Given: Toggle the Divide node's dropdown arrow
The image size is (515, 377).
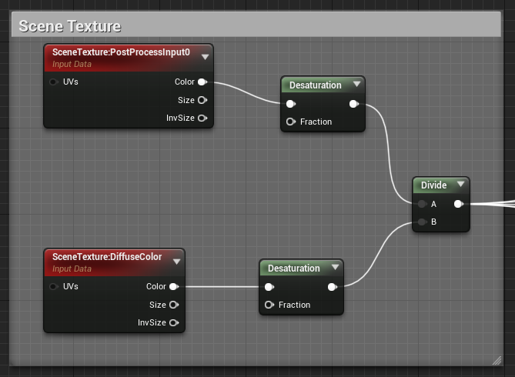Looking at the screenshot, I should (460, 185).
